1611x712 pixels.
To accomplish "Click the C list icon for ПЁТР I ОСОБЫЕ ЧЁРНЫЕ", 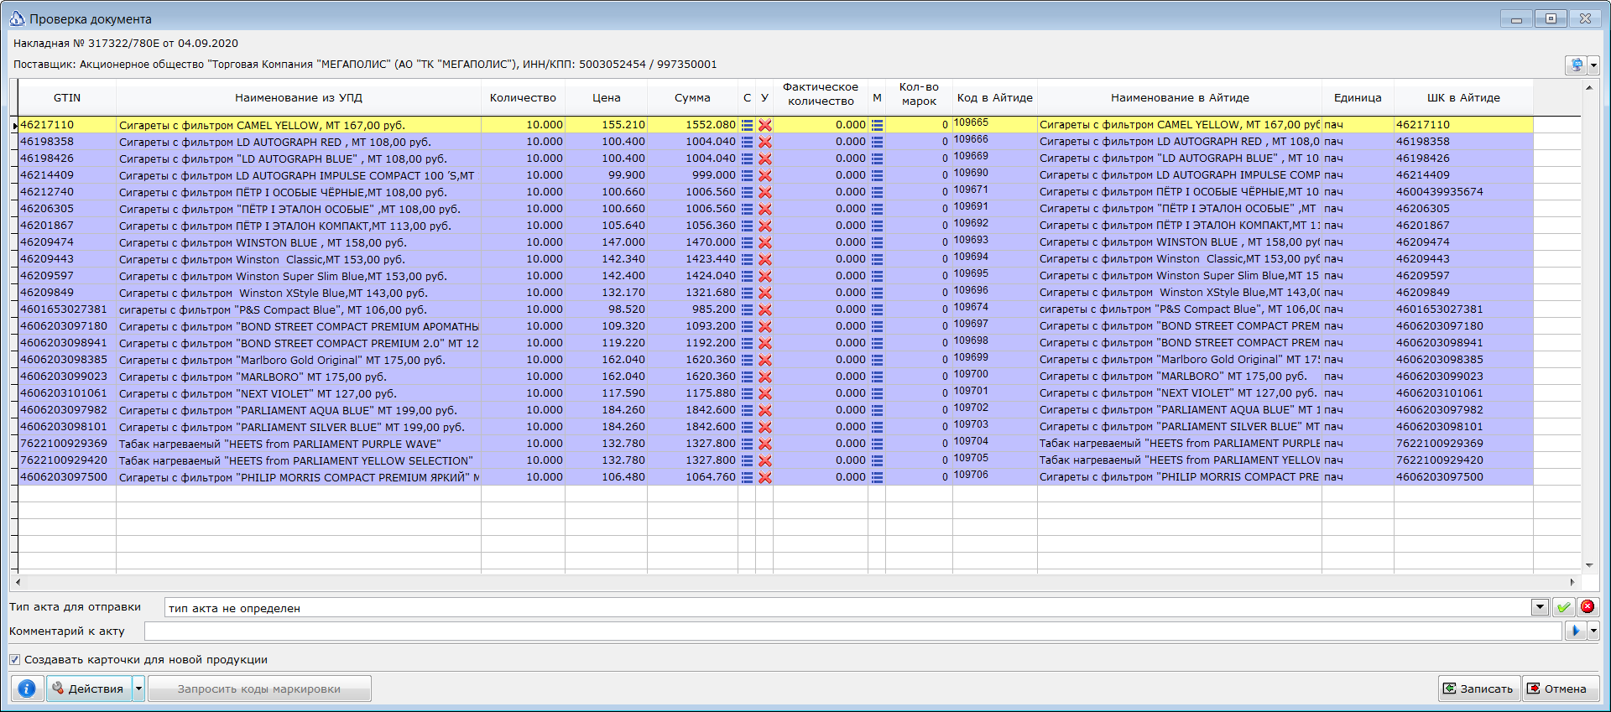I will coord(747,192).
